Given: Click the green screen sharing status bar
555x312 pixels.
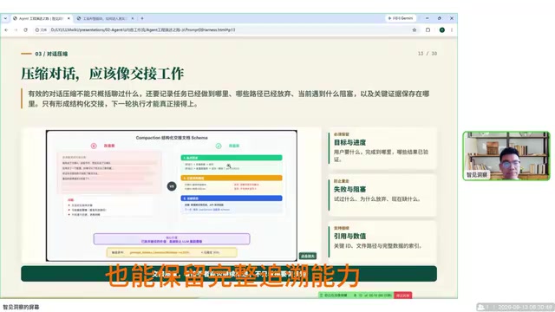Looking at the screenshot, I should 356,296.
